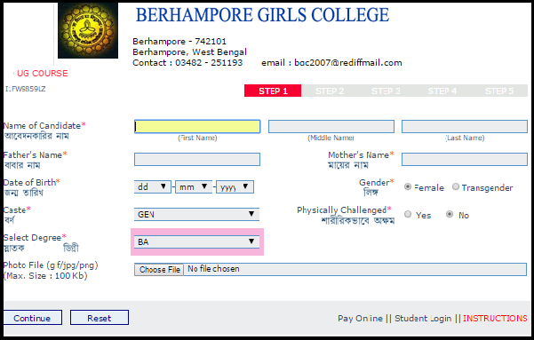Click the Middle Name text box

[x=331, y=127]
